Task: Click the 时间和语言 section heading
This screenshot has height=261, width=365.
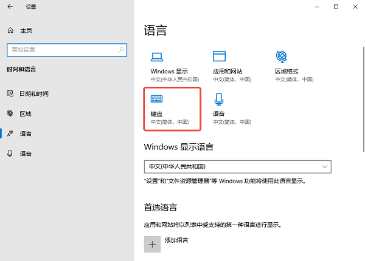Action: click(21, 69)
